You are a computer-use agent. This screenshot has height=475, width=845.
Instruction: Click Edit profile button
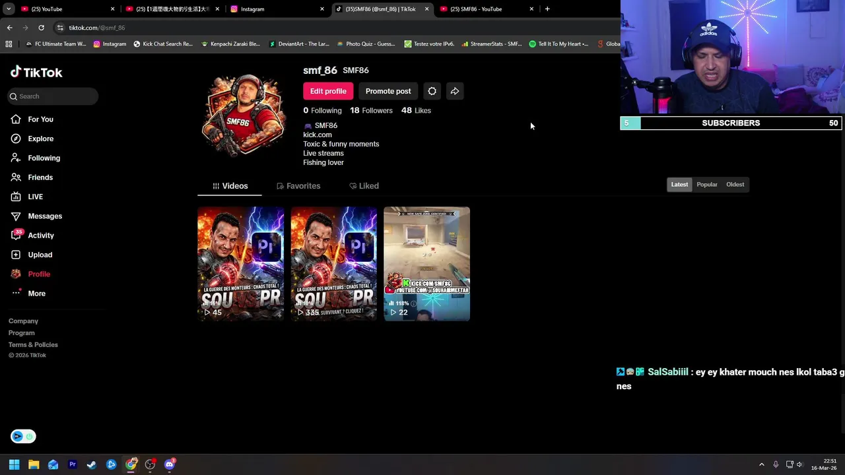[328, 91]
